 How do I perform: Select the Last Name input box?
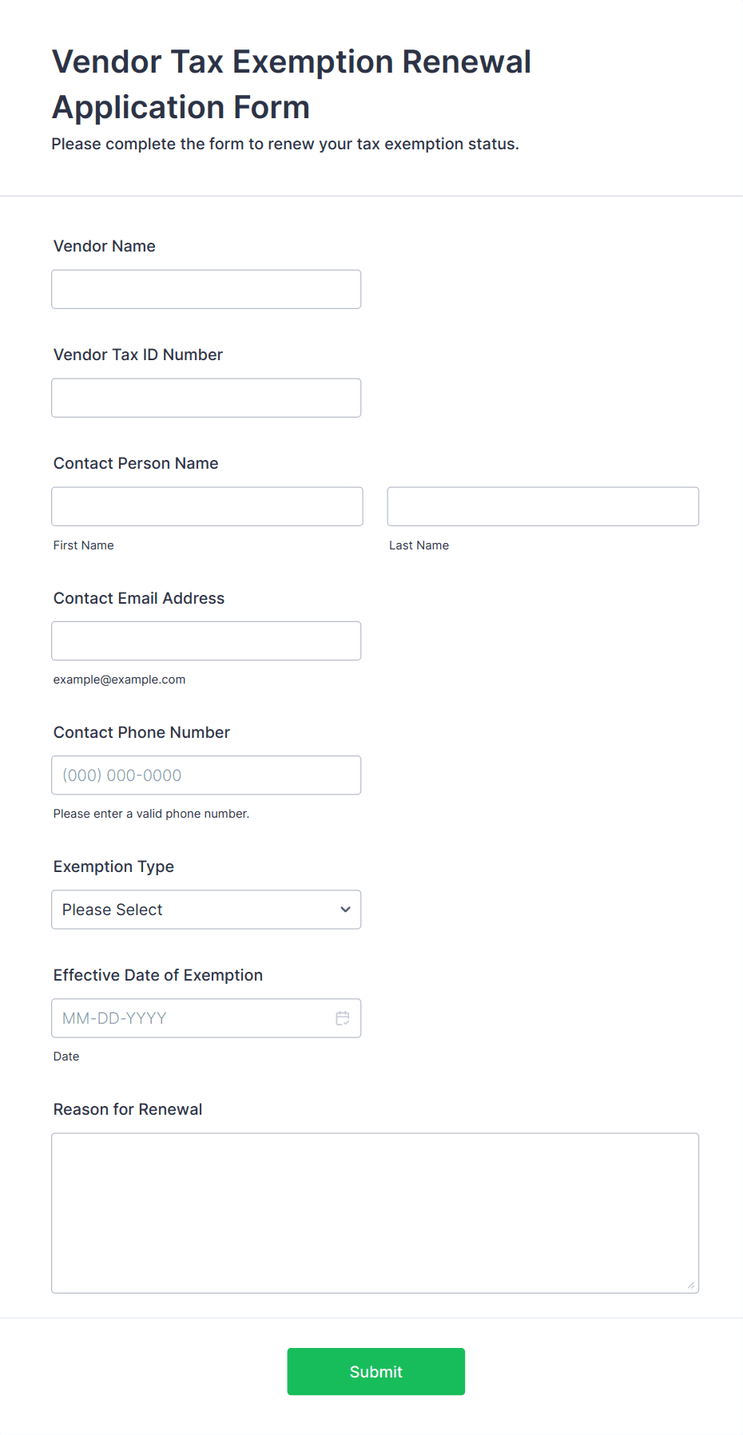point(542,506)
